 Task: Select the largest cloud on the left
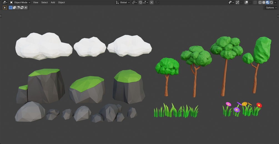[x=44, y=46]
